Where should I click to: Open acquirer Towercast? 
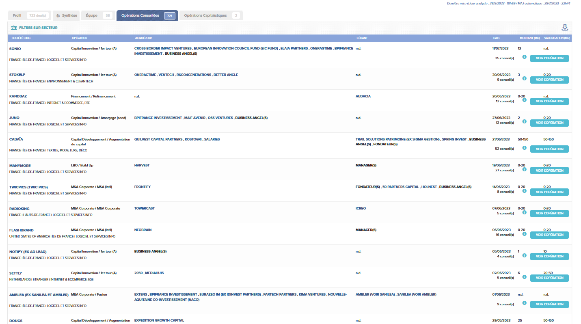(145, 208)
